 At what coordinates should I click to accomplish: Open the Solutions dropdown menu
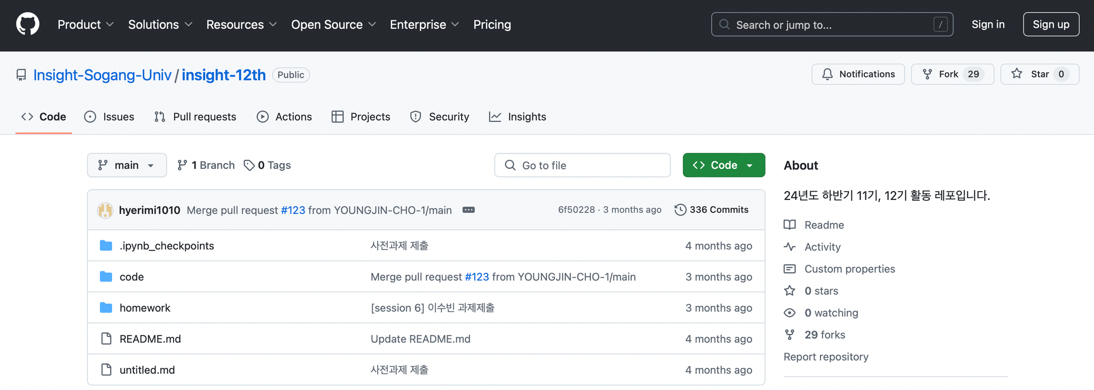pos(160,25)
